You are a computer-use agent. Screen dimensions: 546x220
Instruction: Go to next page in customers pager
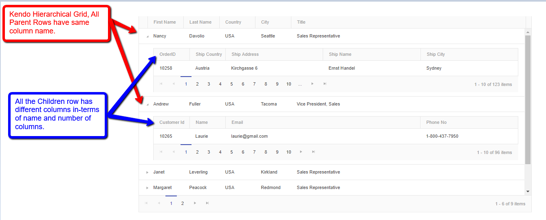[301, 152]
